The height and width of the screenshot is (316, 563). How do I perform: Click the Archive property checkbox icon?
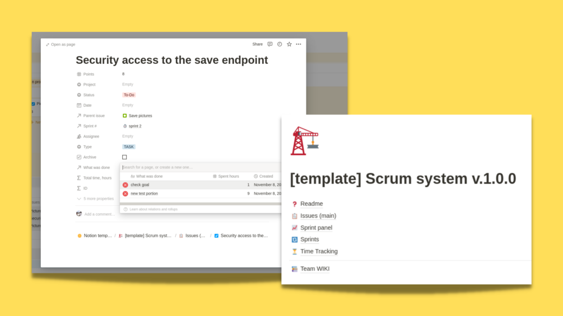(x=79, y=157)
